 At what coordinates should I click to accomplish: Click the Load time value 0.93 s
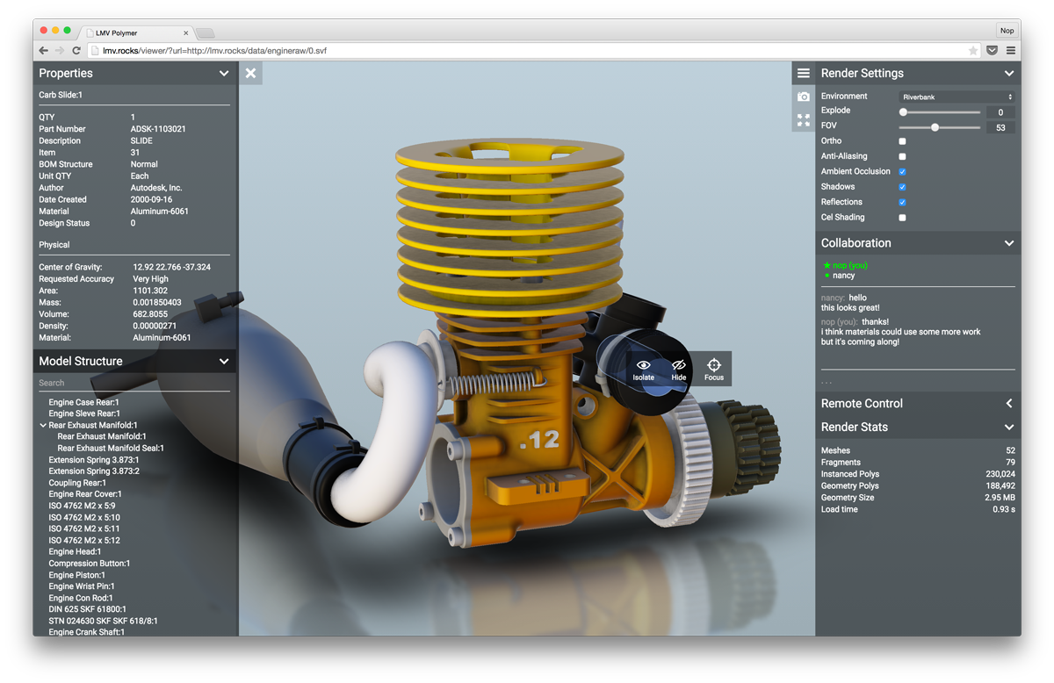tap(1004, 509)
